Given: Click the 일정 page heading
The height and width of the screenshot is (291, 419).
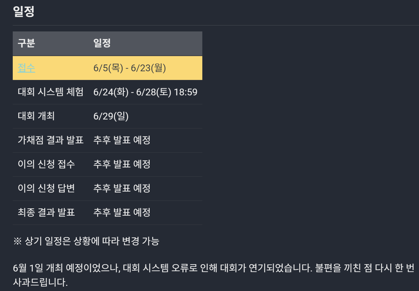Looking at the screenshot, I should pyautogui.click(x=24, y=11).
